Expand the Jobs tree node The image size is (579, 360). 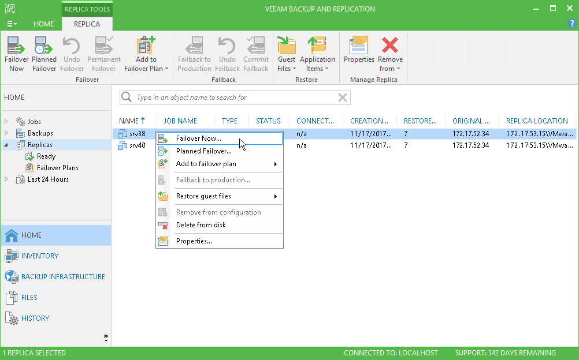pos(6,121)
